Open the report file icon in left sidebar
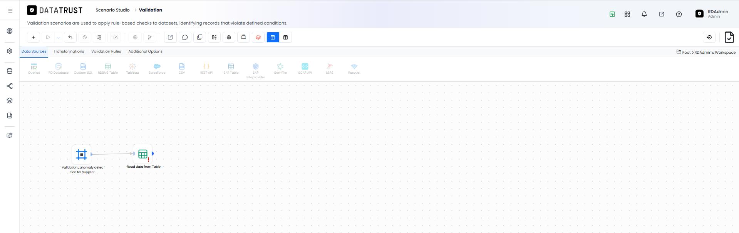The height and width of the screenshot is (233, 739). pos(10,116)
